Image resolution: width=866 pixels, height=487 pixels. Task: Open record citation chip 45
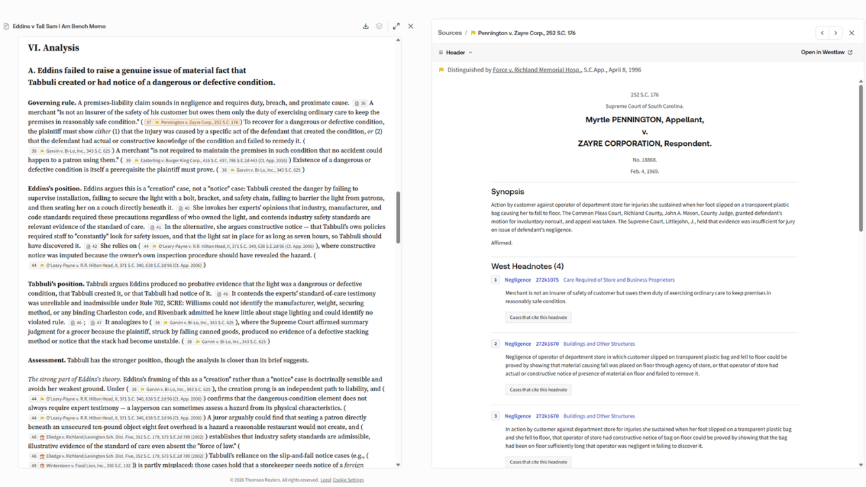[x=223, y=294]
